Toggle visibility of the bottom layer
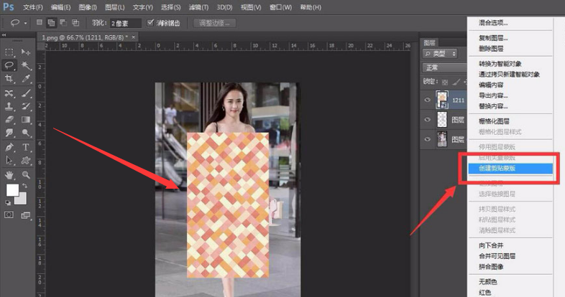Image resolution: width=565 pixels, height=297 pixels. point(428,139)
